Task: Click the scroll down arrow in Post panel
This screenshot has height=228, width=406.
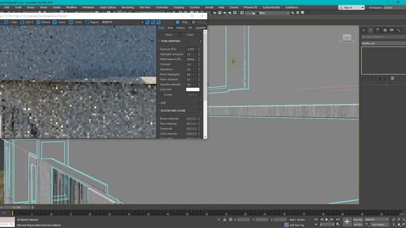Action: 206,137
